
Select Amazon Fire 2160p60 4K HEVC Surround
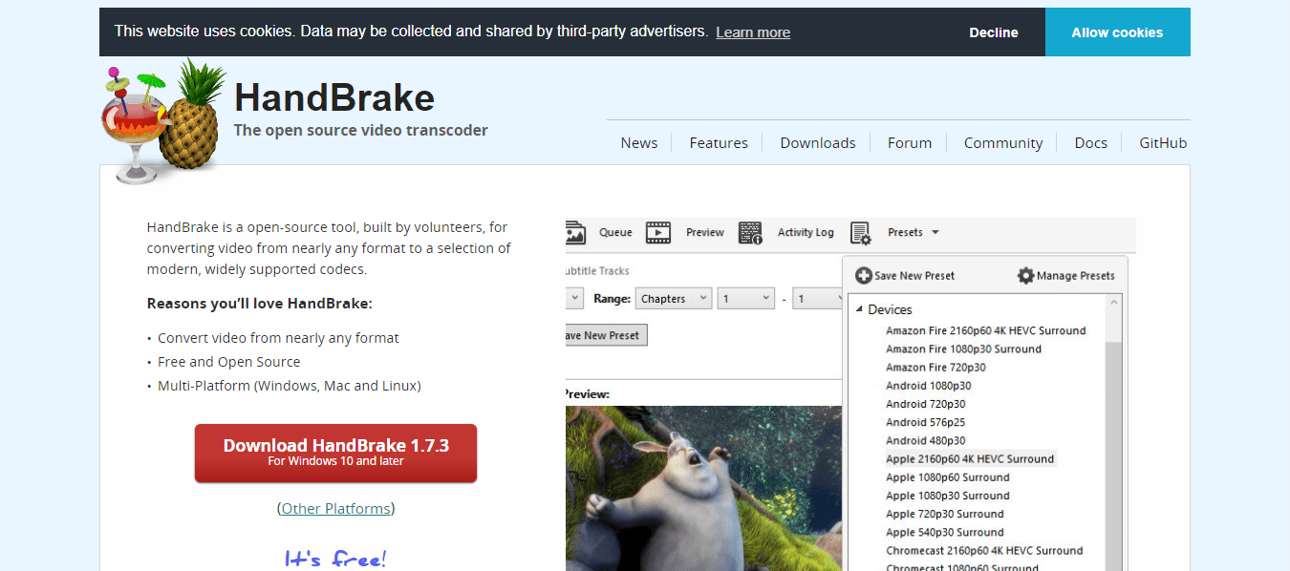pyautogui.click(x=985, y=330)
